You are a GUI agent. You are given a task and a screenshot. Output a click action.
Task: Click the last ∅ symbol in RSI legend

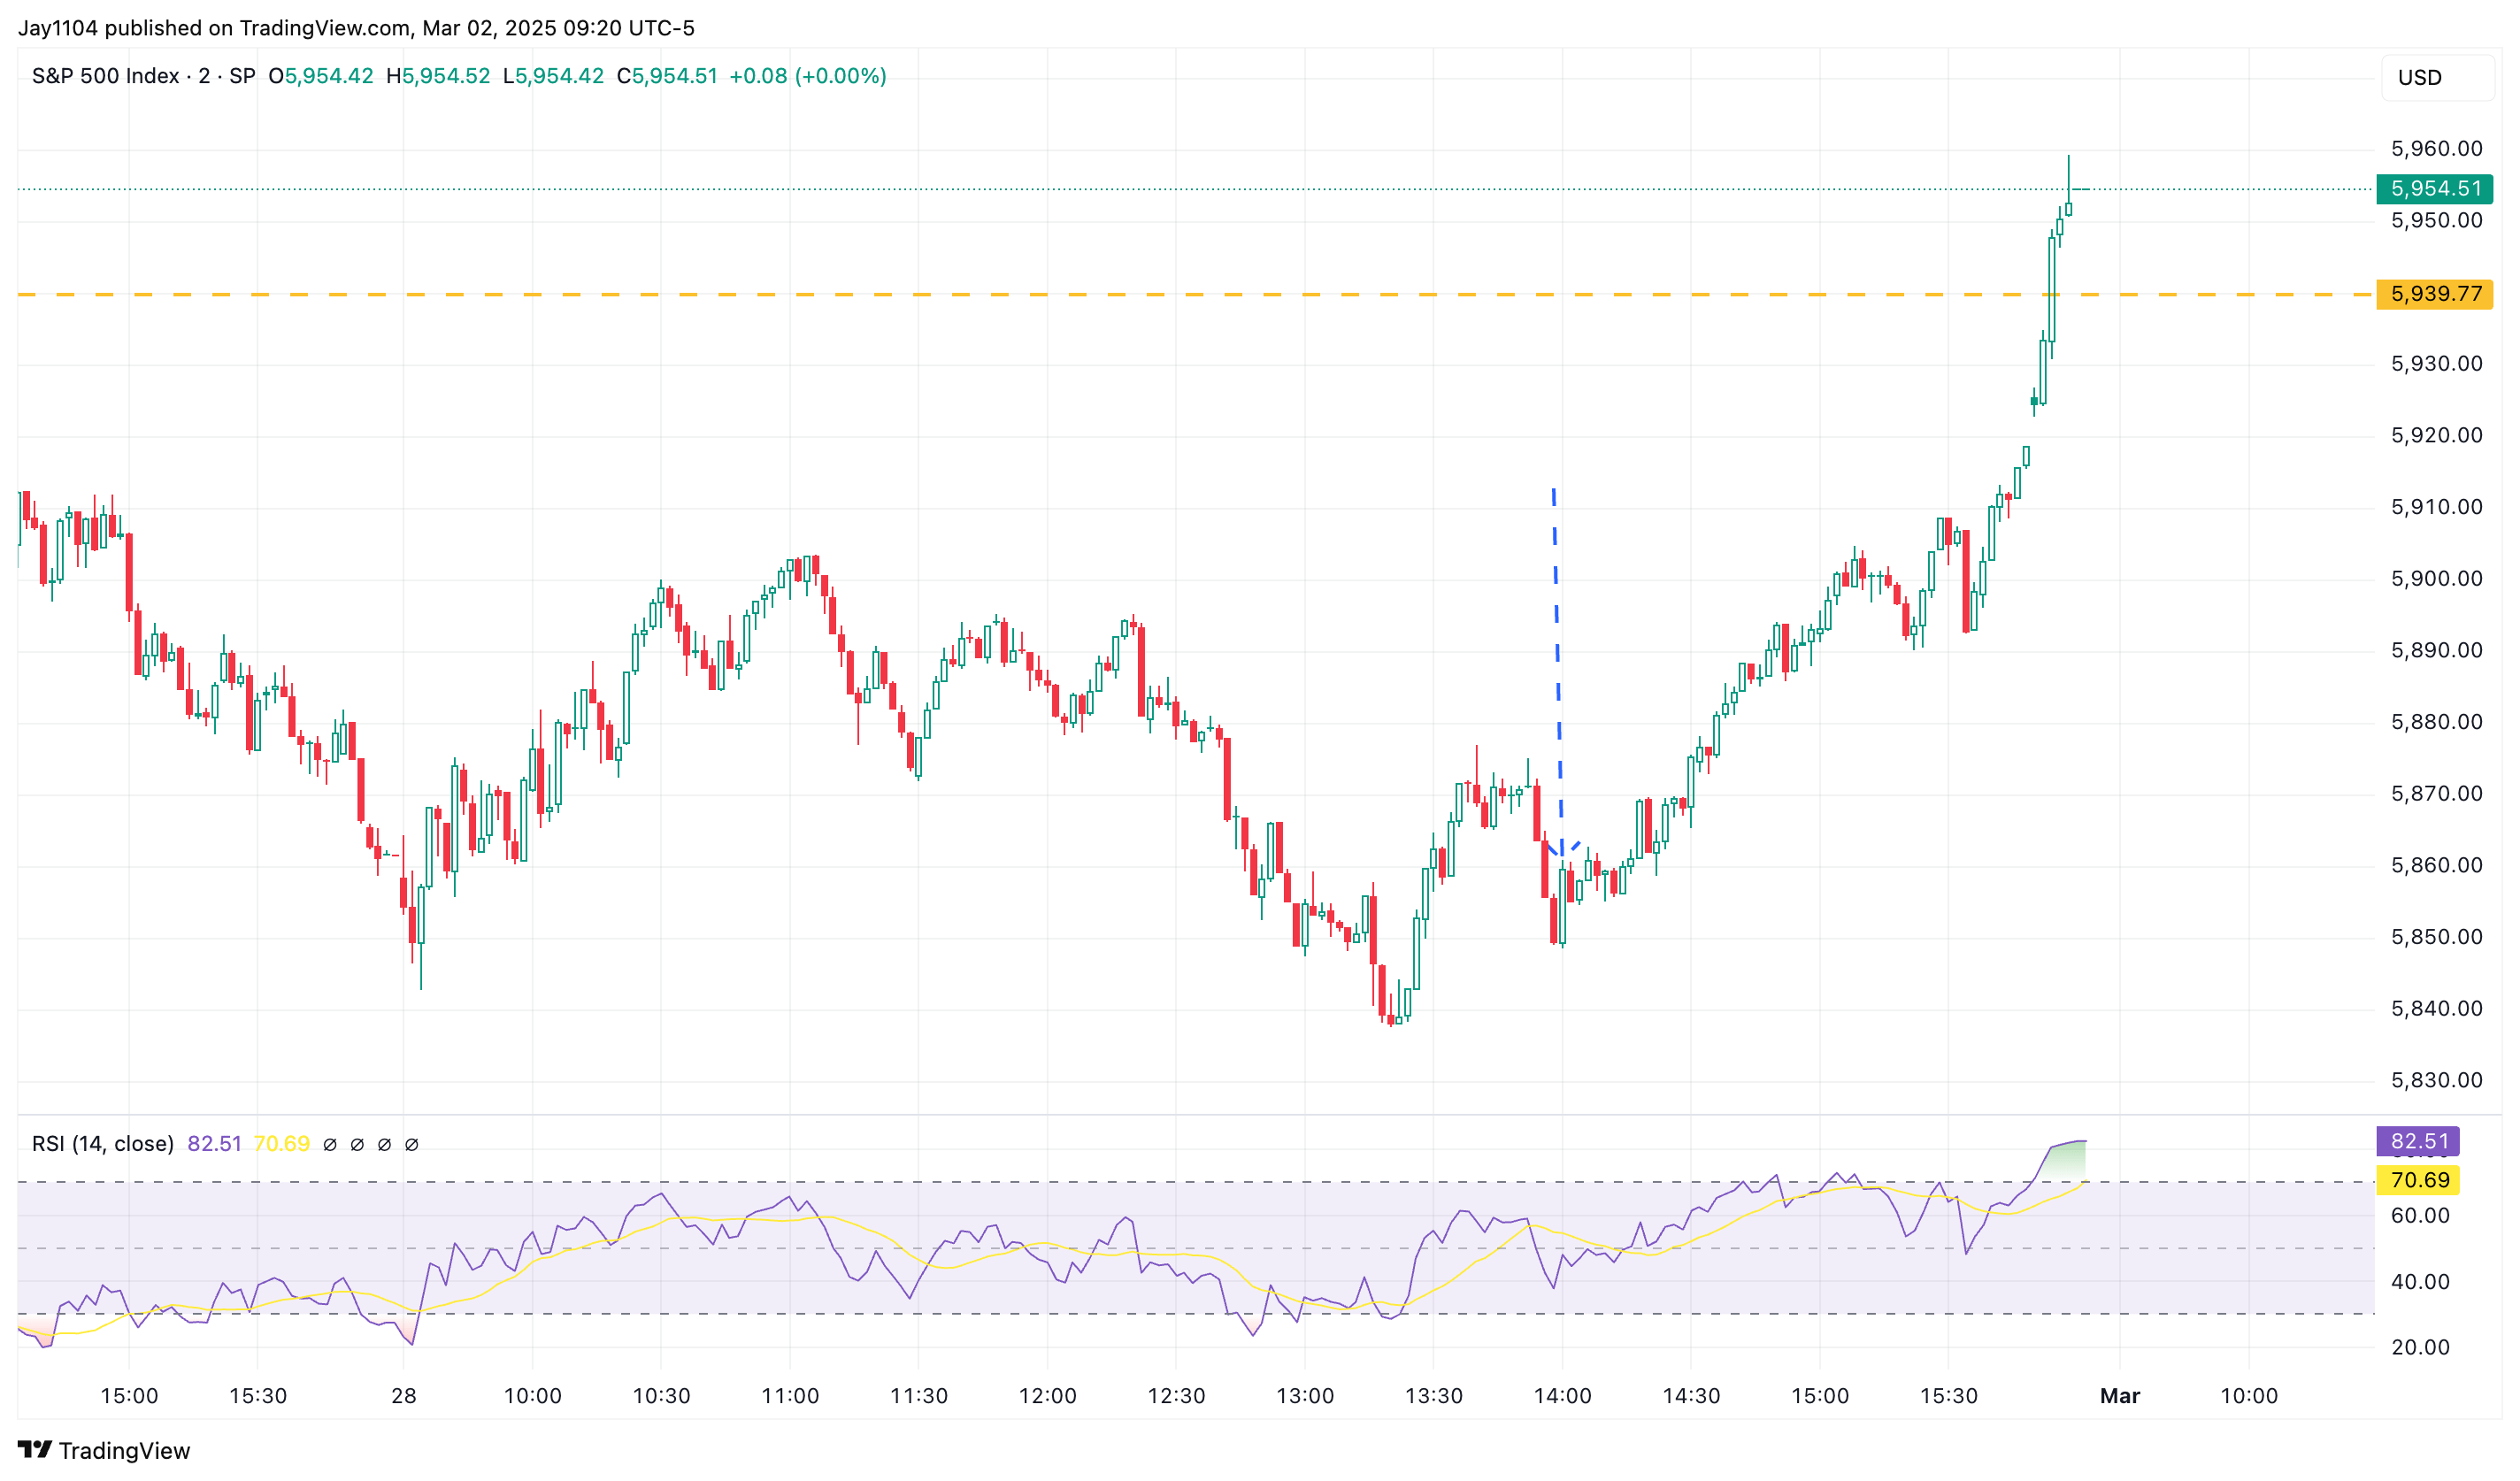coord(411,1144)
